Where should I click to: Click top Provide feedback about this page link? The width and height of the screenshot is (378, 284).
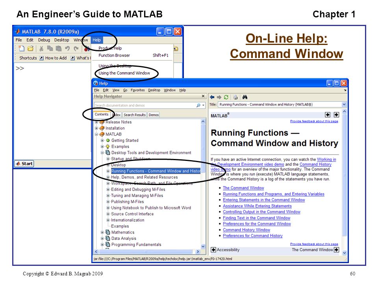(x=314, y=121)
